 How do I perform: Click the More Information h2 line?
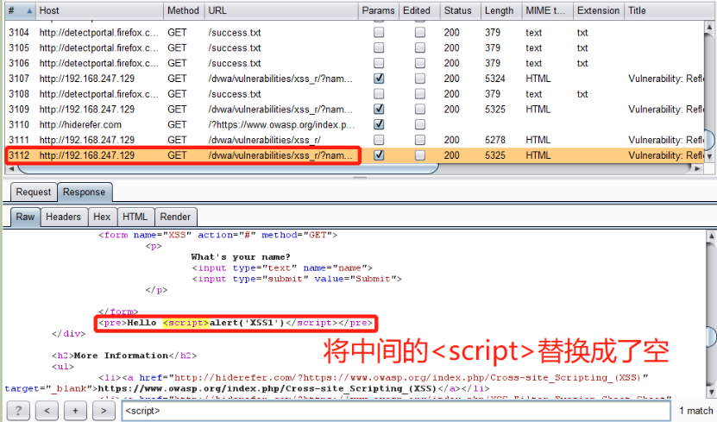pos(124,356)
